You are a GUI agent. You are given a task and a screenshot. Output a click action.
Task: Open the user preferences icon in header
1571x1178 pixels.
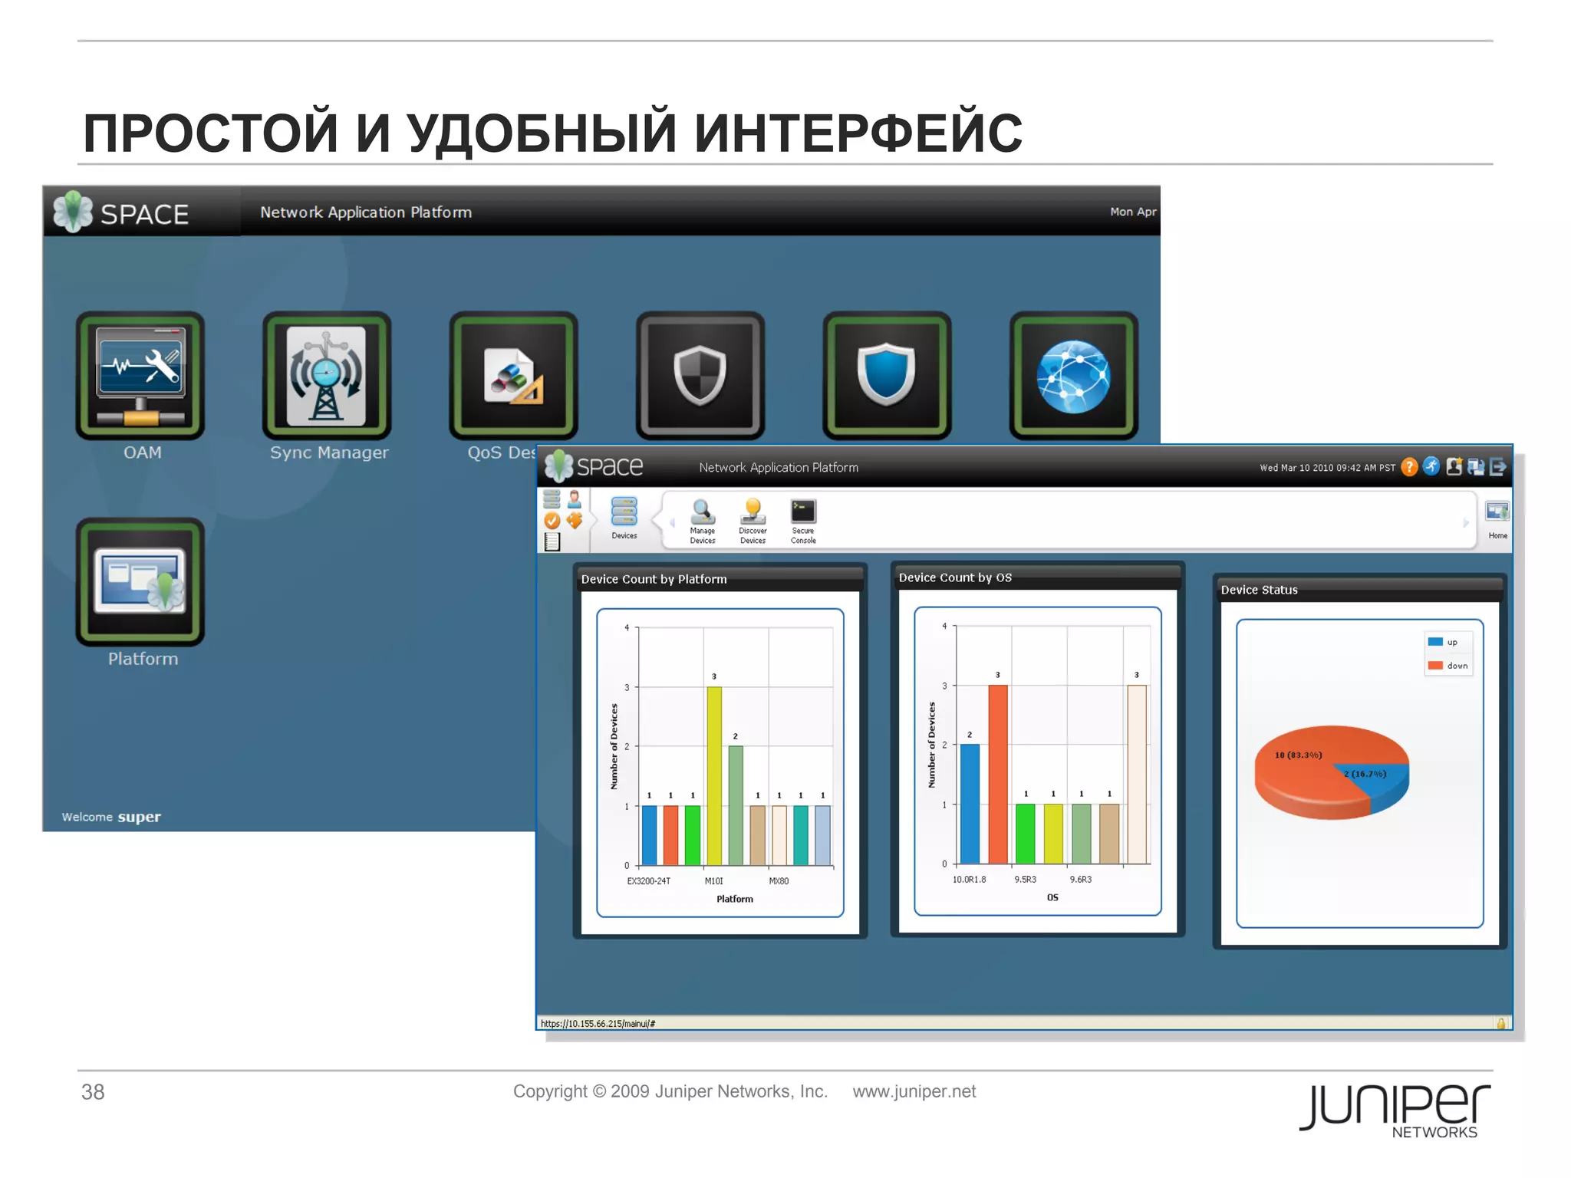[1454, 466]
